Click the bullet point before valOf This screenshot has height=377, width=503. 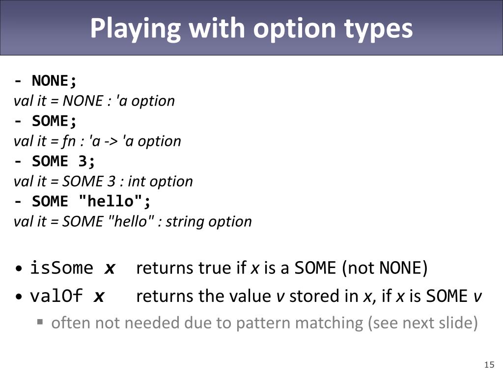[x=19, y=296]
